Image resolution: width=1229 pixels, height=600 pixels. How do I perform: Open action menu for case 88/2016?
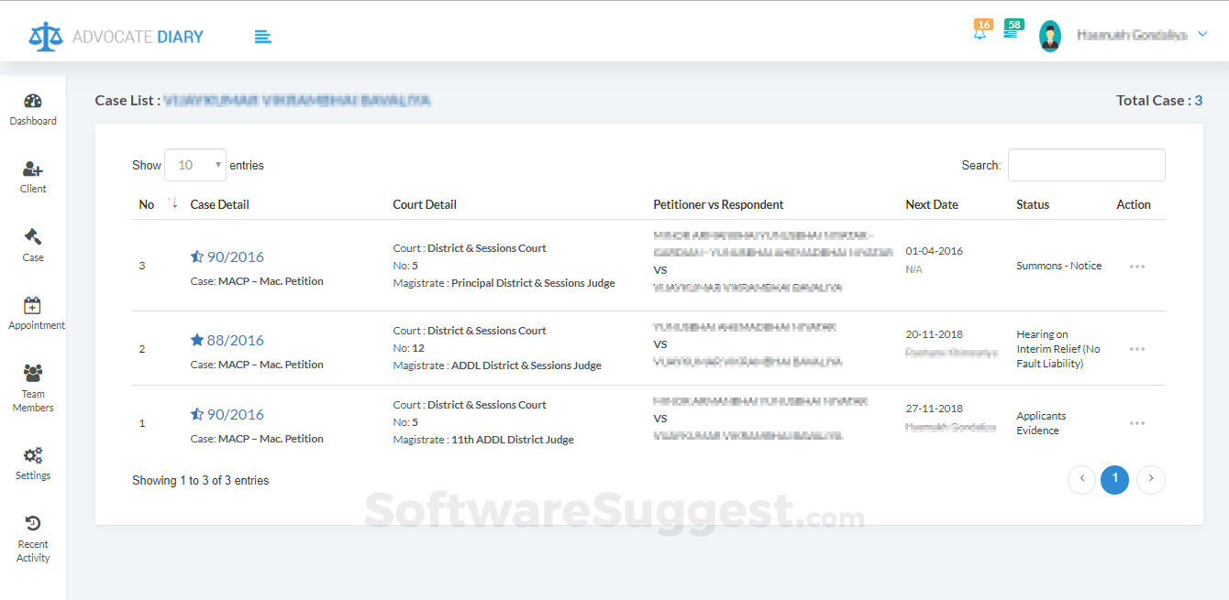[1137, 349]
